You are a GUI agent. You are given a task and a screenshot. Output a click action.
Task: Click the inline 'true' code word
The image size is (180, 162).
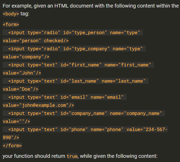72,156
